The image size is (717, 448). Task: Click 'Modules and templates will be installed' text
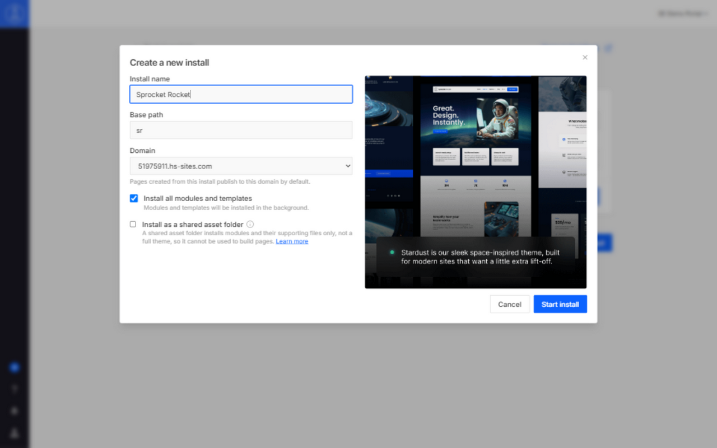226,208
